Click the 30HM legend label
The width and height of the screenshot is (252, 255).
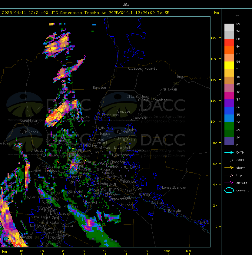[x=240, y=160]
